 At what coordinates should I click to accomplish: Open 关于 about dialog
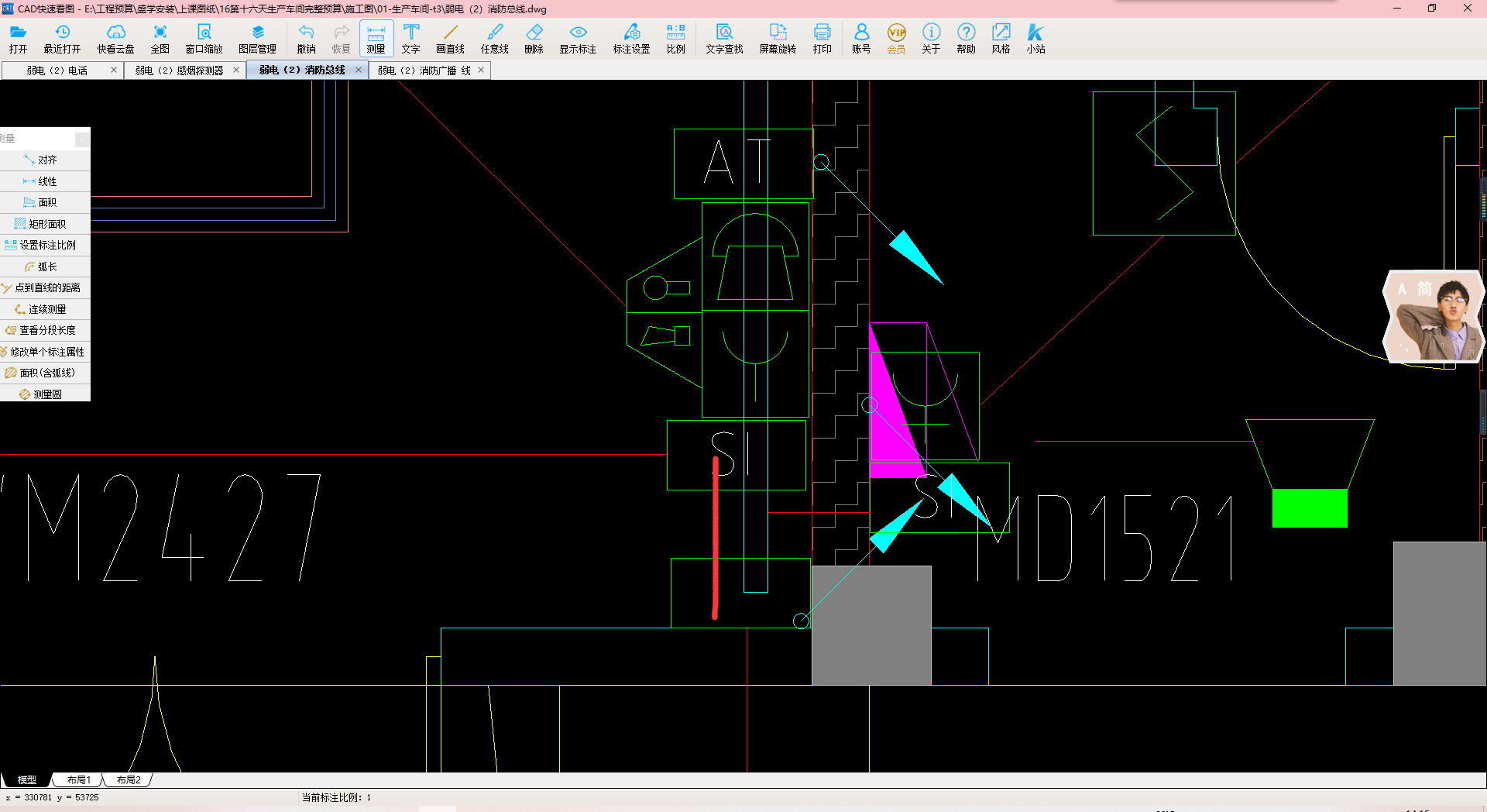tap(931, 38)
